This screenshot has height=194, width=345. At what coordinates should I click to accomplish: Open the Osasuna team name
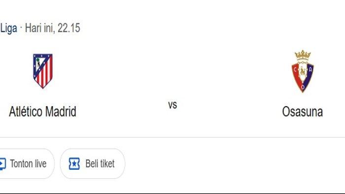point(303,112)
